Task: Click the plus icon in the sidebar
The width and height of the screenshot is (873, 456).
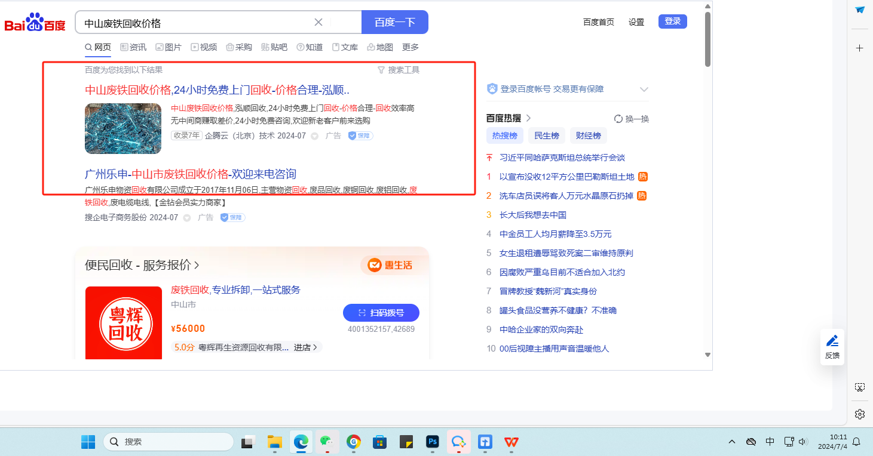Action: [860, 48]
